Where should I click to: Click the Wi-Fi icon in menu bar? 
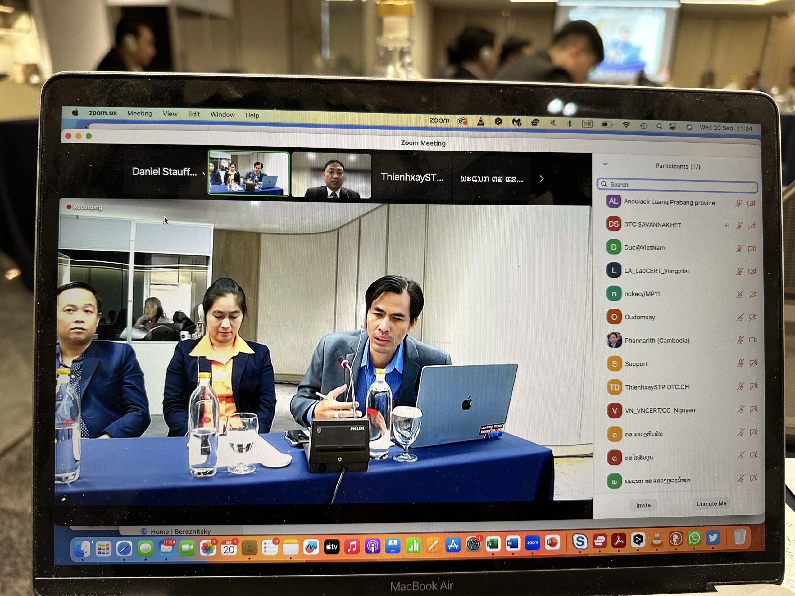click(x=626, y=125)
